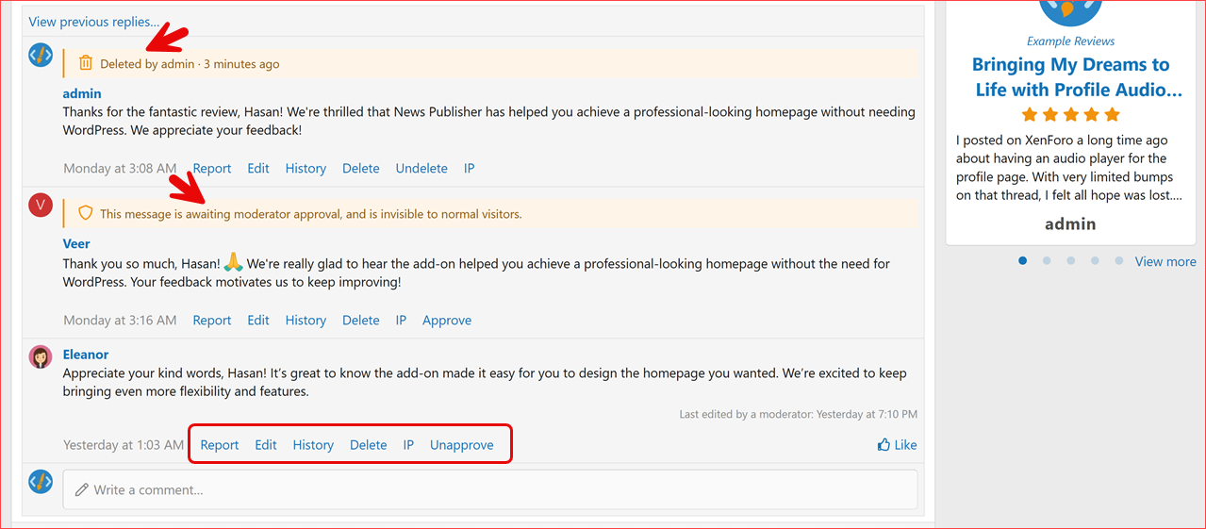View History of Eleanor's comment
Image resolution: width=1206 pixels, height=529 pixels.
pos(313,444)
